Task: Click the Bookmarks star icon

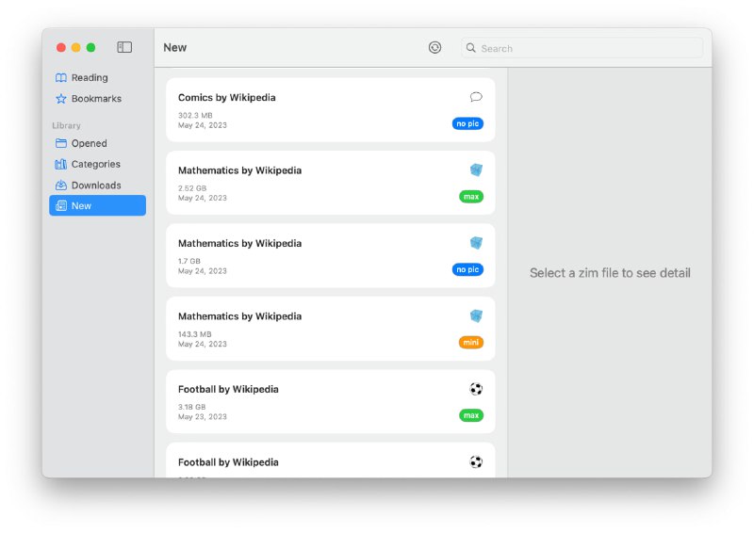Action: pos(61,99)
